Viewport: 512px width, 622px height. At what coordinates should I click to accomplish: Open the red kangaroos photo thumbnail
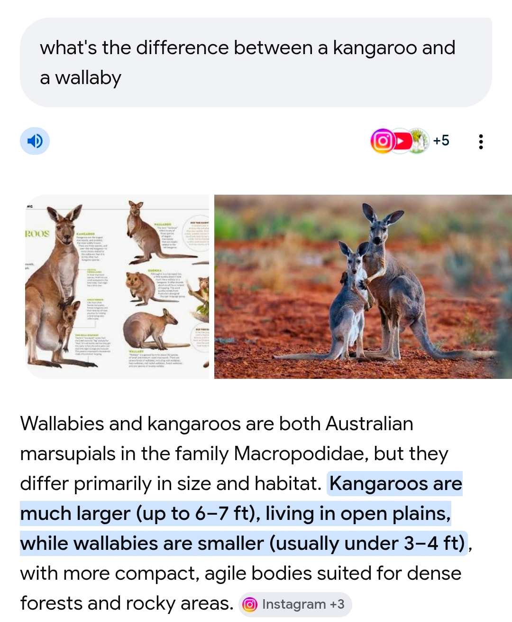click(x=363, y=286)
